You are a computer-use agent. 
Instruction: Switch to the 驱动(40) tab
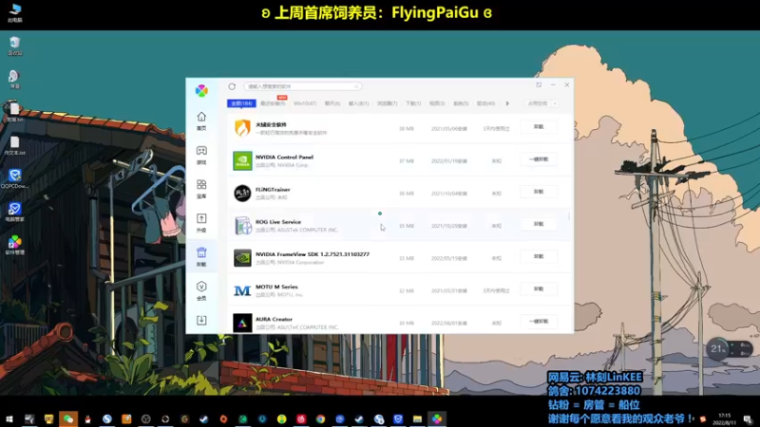click(x=485, y=103)
